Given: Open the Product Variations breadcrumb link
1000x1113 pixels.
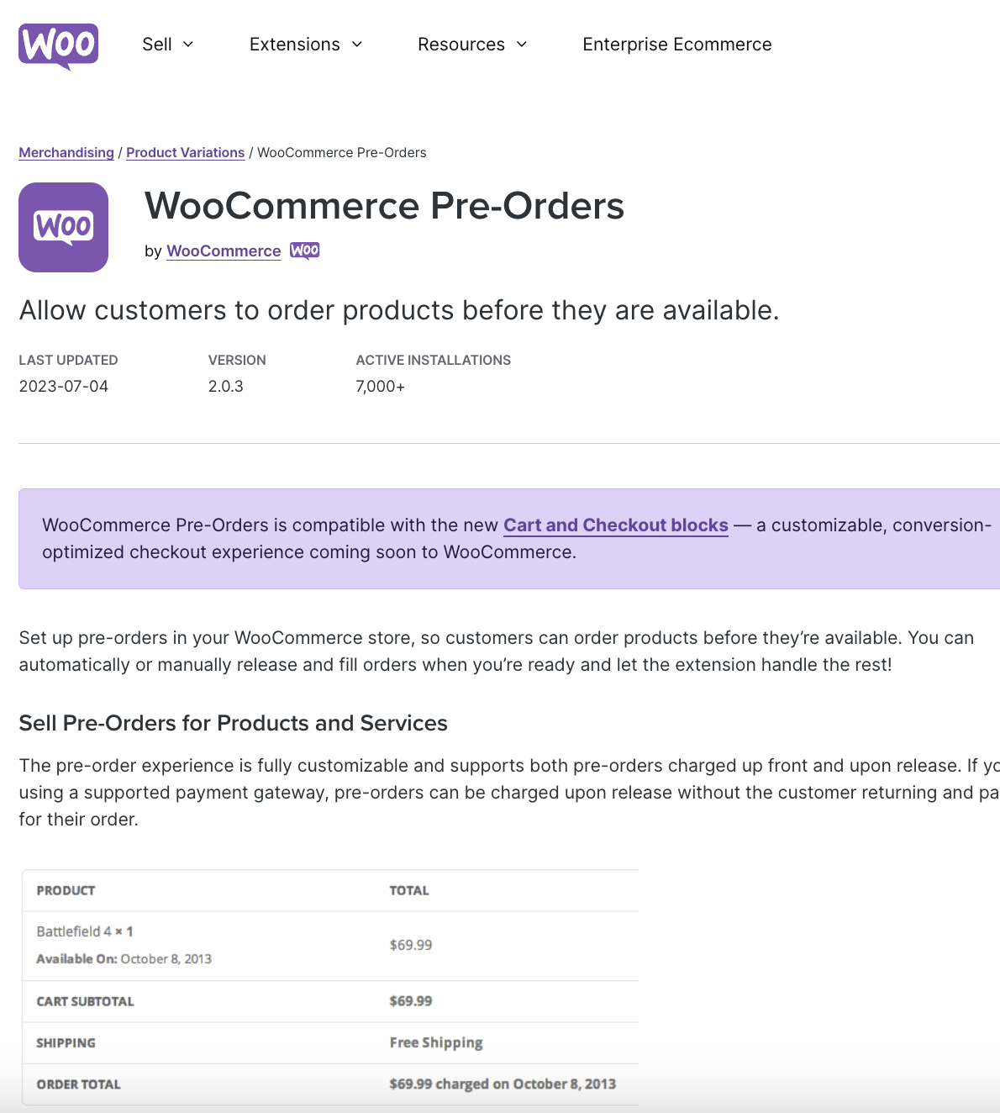Looking at the screenshot, I should pos(185,152).
